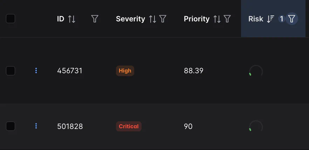Click the Risk column header
Image resolution: width=309 pixels, height=150 pixels.
[256, 19]
